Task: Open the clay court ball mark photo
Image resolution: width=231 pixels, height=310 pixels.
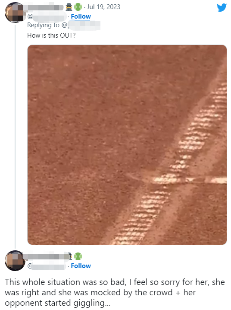Action: tap(127, 145)
